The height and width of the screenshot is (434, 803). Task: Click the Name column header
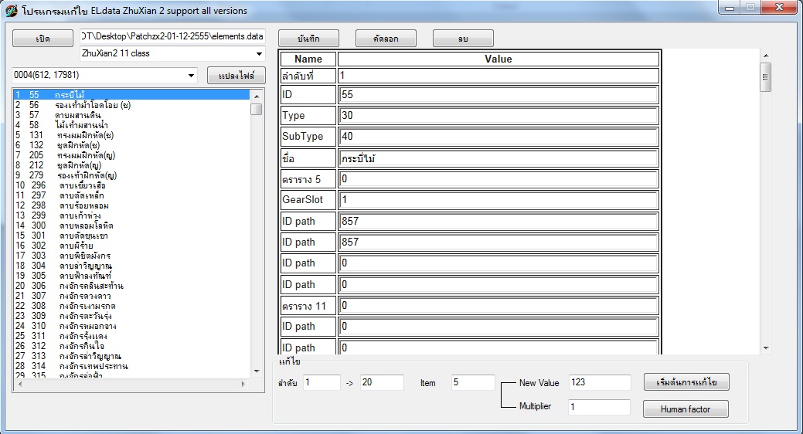pyautogui.click(x=308, y=59)
